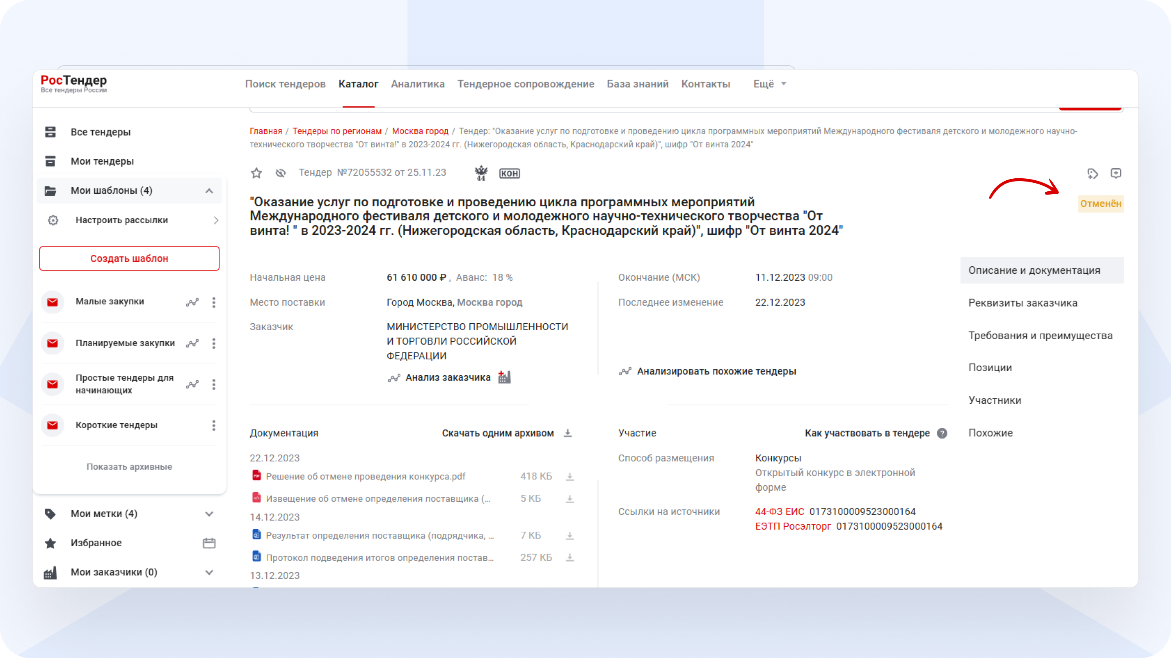Download the Решение об отмене проведения конкурса.pdf file
1171x658 pixels.
pos(570,476)
